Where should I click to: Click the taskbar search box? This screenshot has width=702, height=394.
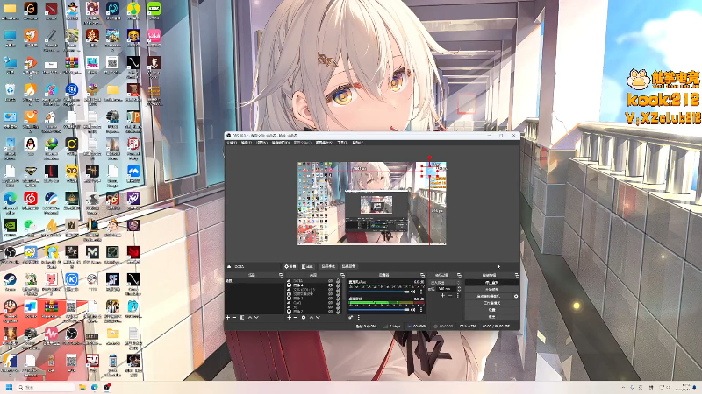[x=47, y=387]
